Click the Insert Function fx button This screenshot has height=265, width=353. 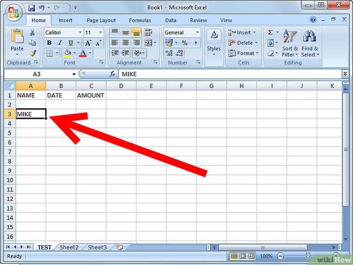(112, 74)
